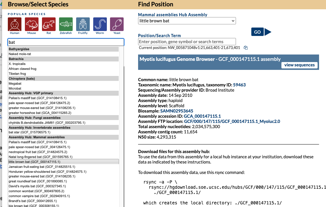Select the Mouse species icon
Image resolution: width=326 pixels, height=207 pixels.
32,24
